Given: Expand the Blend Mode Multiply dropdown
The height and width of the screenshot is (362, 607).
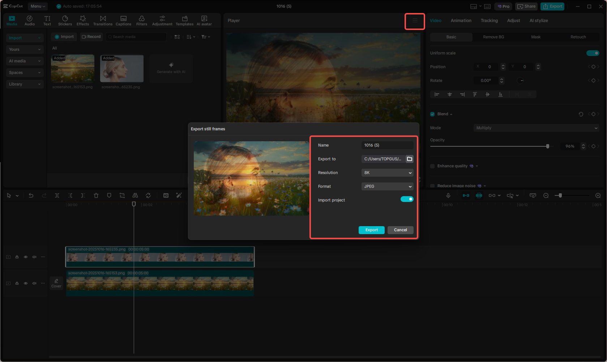Looking at the screenshot, I should [536, 128].
